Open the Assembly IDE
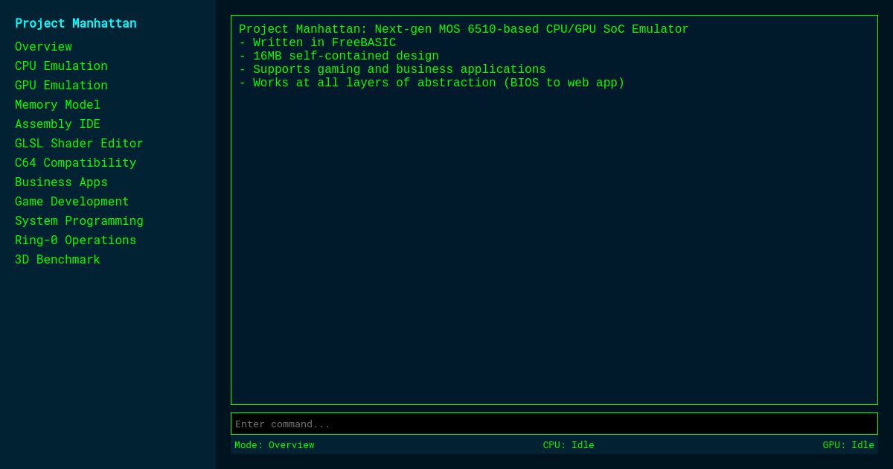 point(57,124)
